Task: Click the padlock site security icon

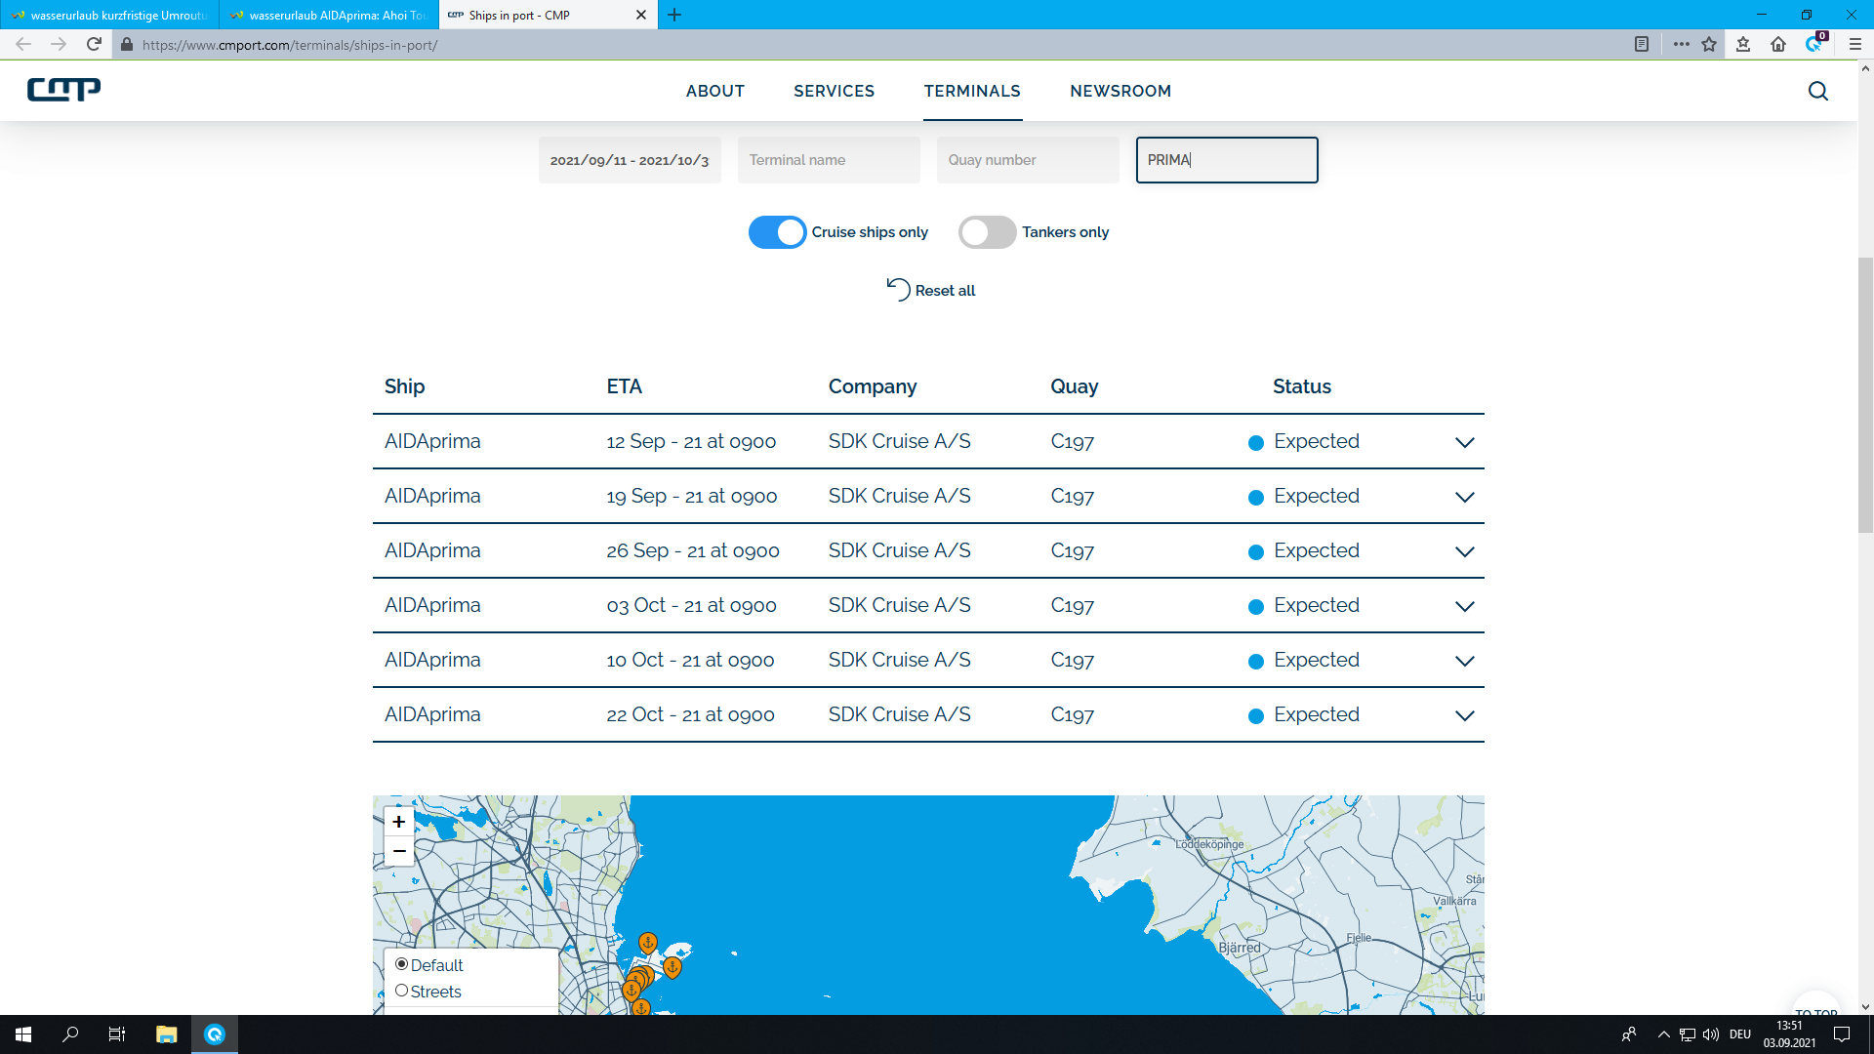Action: click(x=127, y=45)
